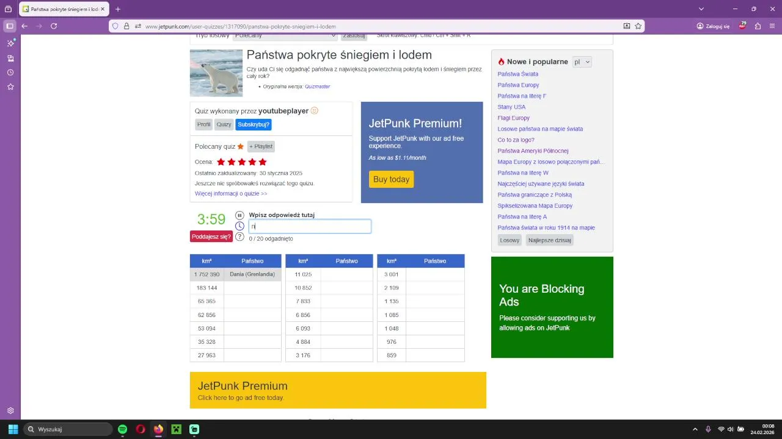
Task: Open history panel in sidebar
Action: coord(10,73)
